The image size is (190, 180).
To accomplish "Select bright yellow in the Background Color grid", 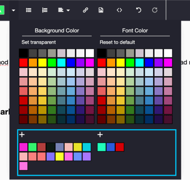I will click(42, 63).
